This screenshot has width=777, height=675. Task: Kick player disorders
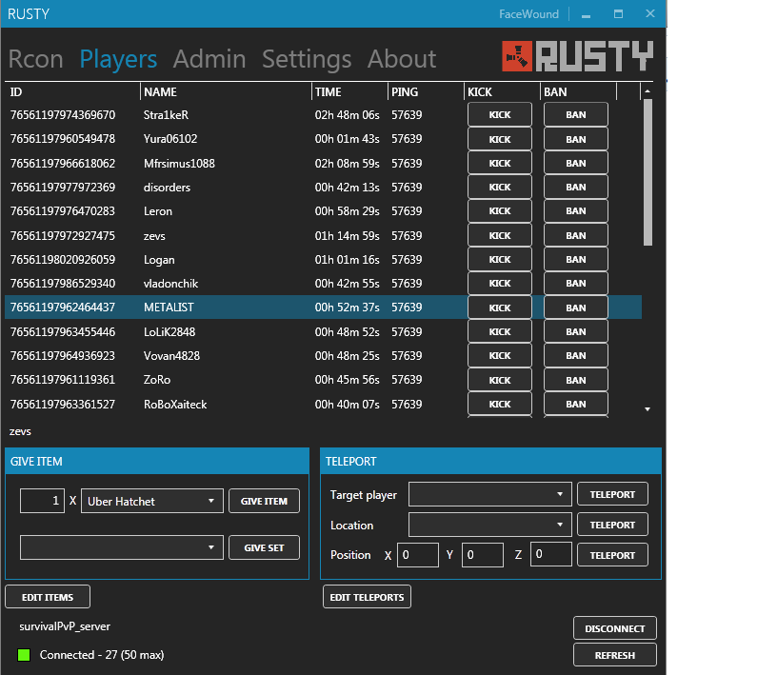tap(500, 187)
